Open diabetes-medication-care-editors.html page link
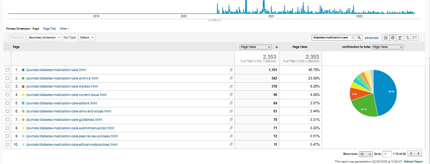 61,103
